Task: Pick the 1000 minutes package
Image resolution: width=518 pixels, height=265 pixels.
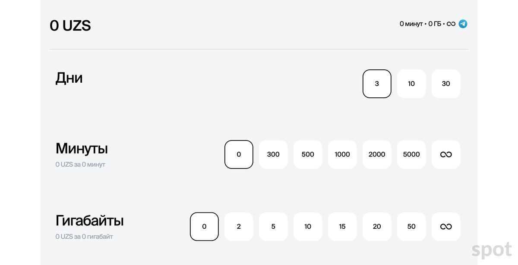Action: point(342,154)
